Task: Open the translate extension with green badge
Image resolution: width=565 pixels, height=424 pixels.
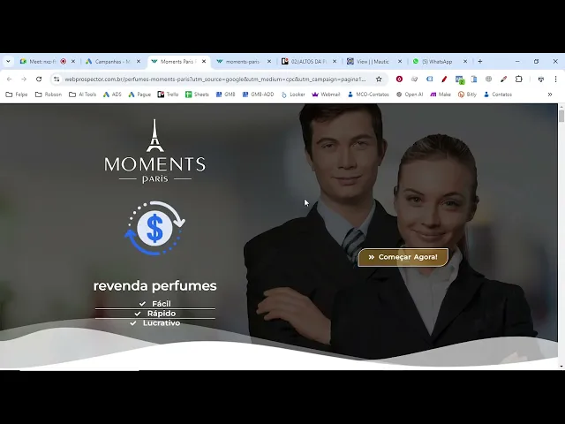Action: click(459, 79)
